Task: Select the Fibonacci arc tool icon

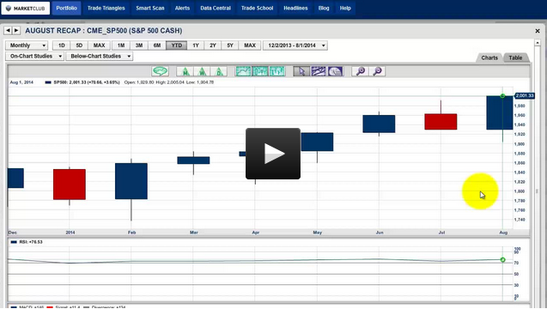Action: click(x=335, y=71)
